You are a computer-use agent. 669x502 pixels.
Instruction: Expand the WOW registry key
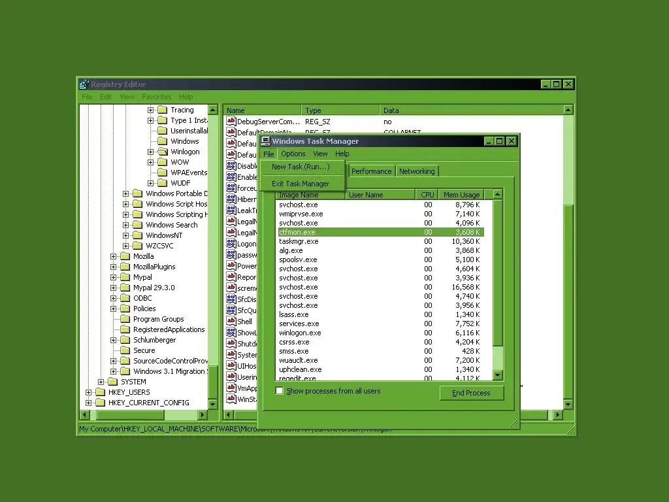click(151, 162)
